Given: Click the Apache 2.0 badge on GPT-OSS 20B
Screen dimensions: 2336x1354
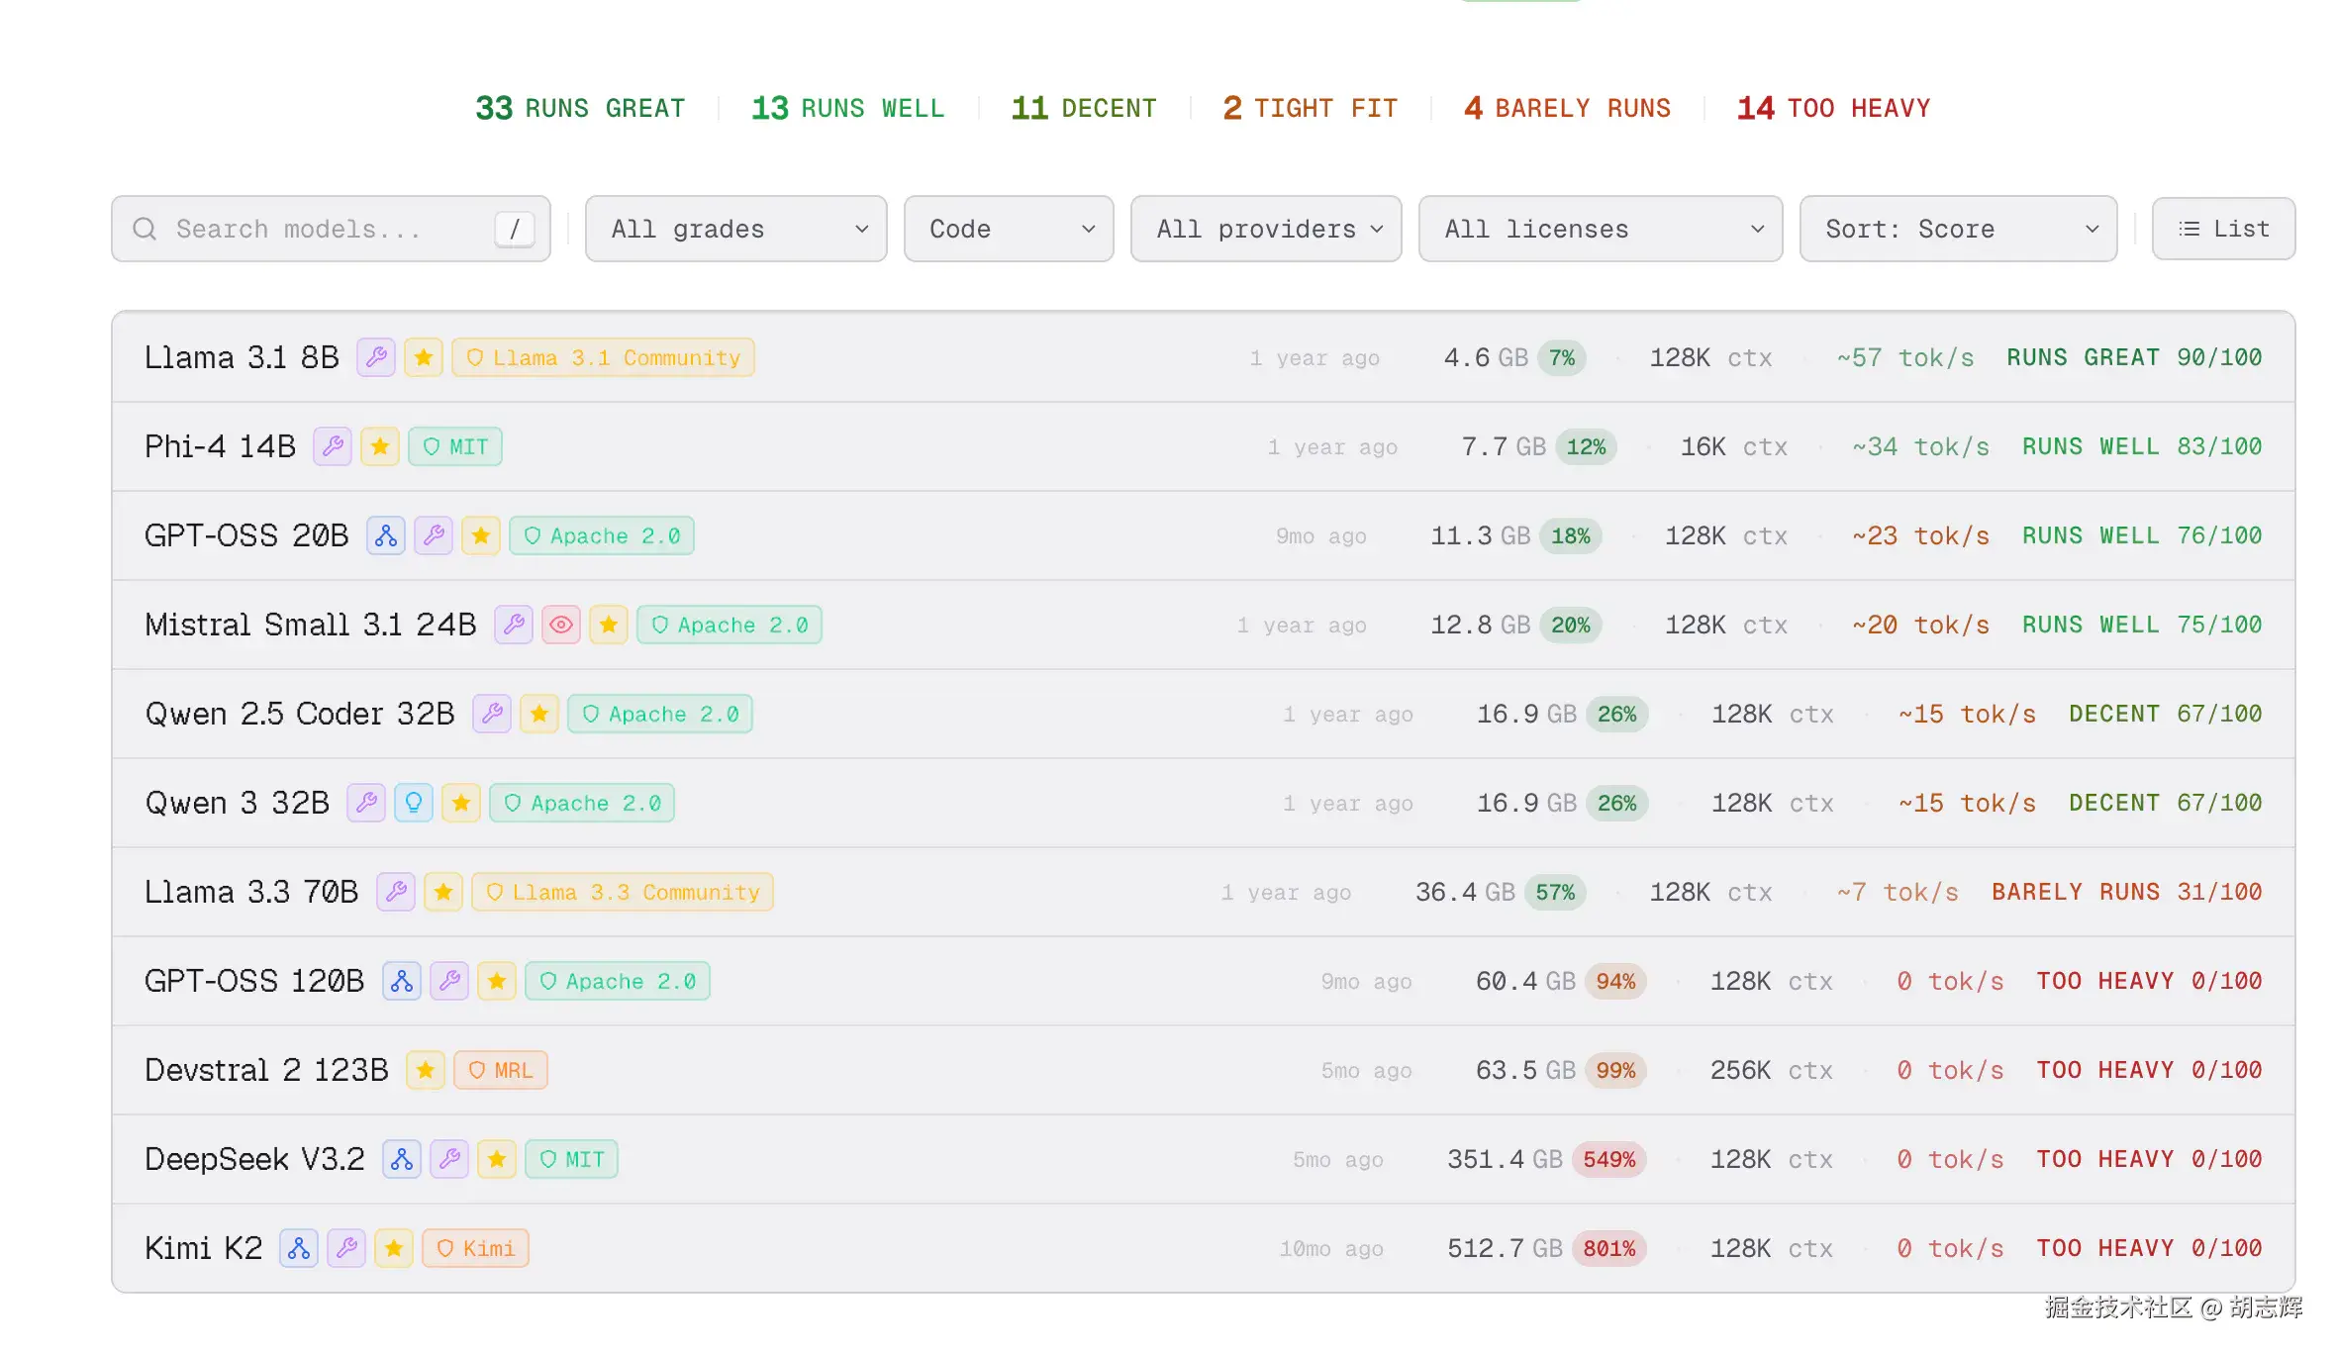Looking at the screenshot, I should tap(602, 535).
